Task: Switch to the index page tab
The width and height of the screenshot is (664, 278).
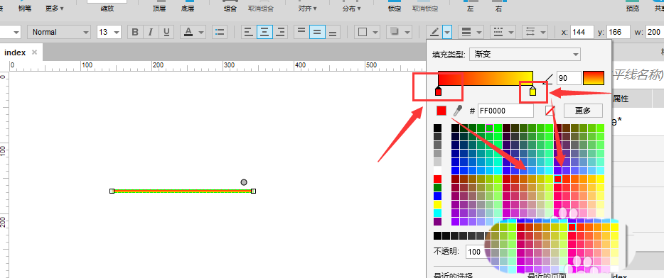Action: [15, 52]
